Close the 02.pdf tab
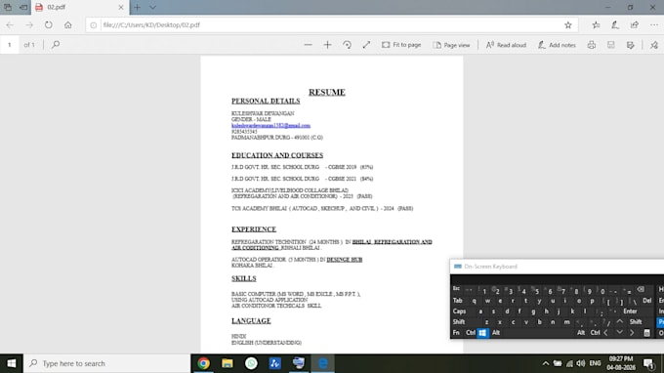 [121, 7]
